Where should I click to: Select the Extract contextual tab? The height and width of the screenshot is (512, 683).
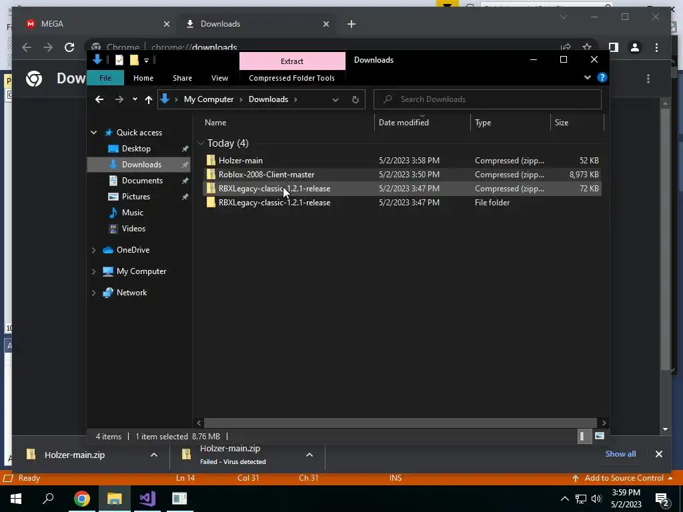coord(292,61)
